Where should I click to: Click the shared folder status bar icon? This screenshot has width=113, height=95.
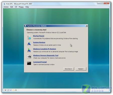[x=13, y=90]
